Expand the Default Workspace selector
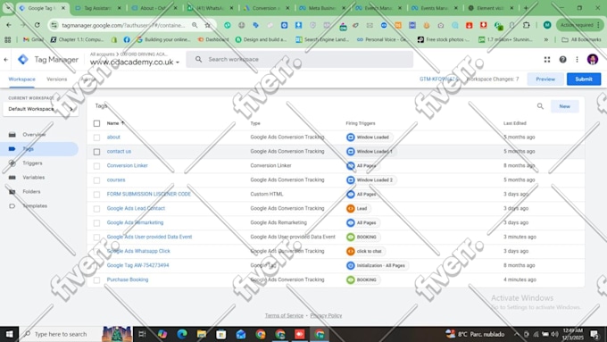This screenshot has height=342, width=607. point(41,109)
